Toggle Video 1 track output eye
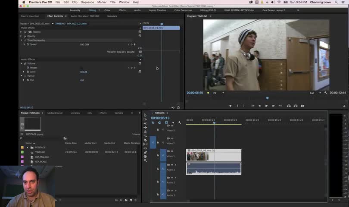The height and width of the screenshot is (207, 349). click(172, 151)
